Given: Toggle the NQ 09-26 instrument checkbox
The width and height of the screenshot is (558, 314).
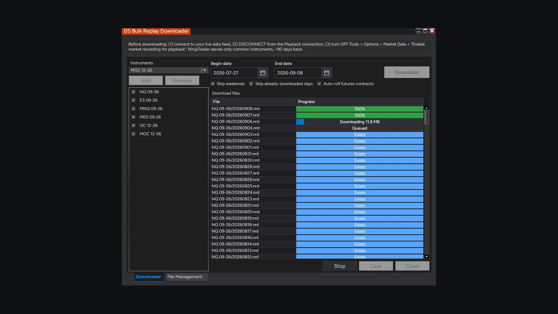Looking at the screenshot, I should coord(133,92).
